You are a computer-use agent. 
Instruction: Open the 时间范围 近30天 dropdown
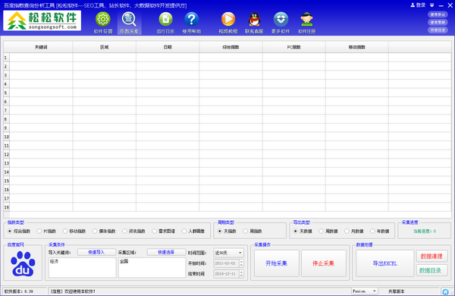[229, 253]
